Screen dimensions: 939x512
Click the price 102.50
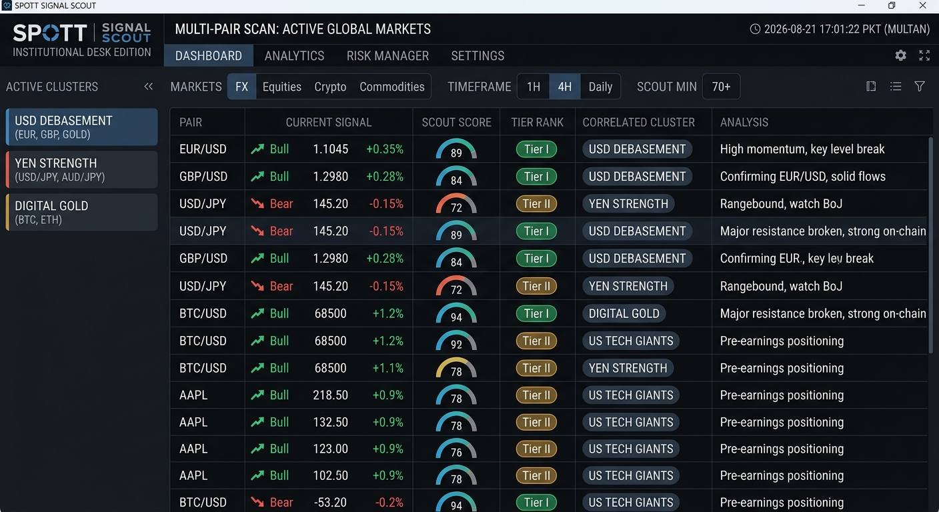pyautogui.click(x=331, y=475)
